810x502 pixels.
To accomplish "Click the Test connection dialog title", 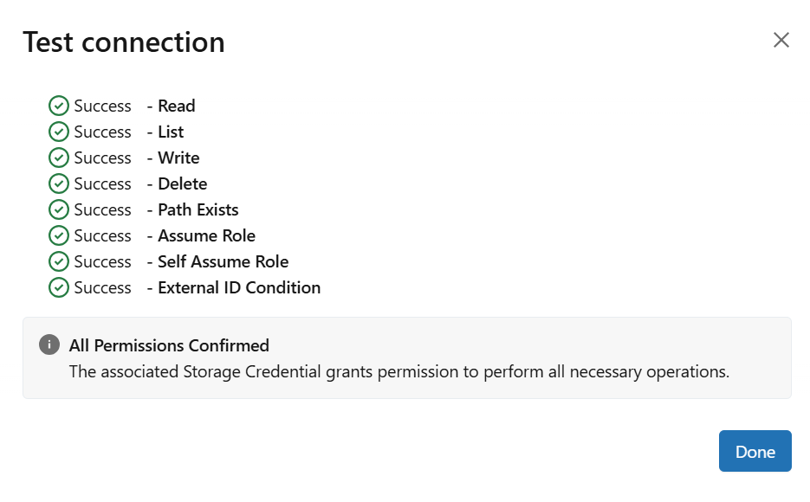I will 124,42.
